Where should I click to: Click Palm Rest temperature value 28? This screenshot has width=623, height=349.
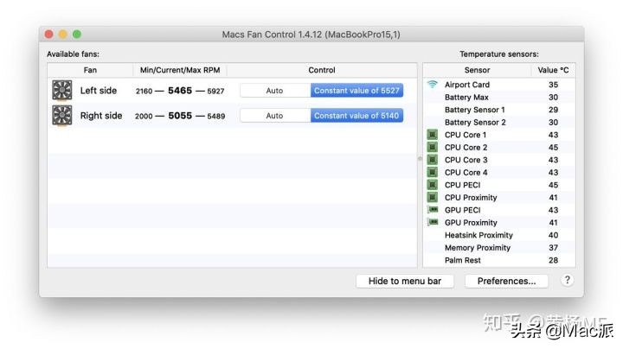[553, 260]
